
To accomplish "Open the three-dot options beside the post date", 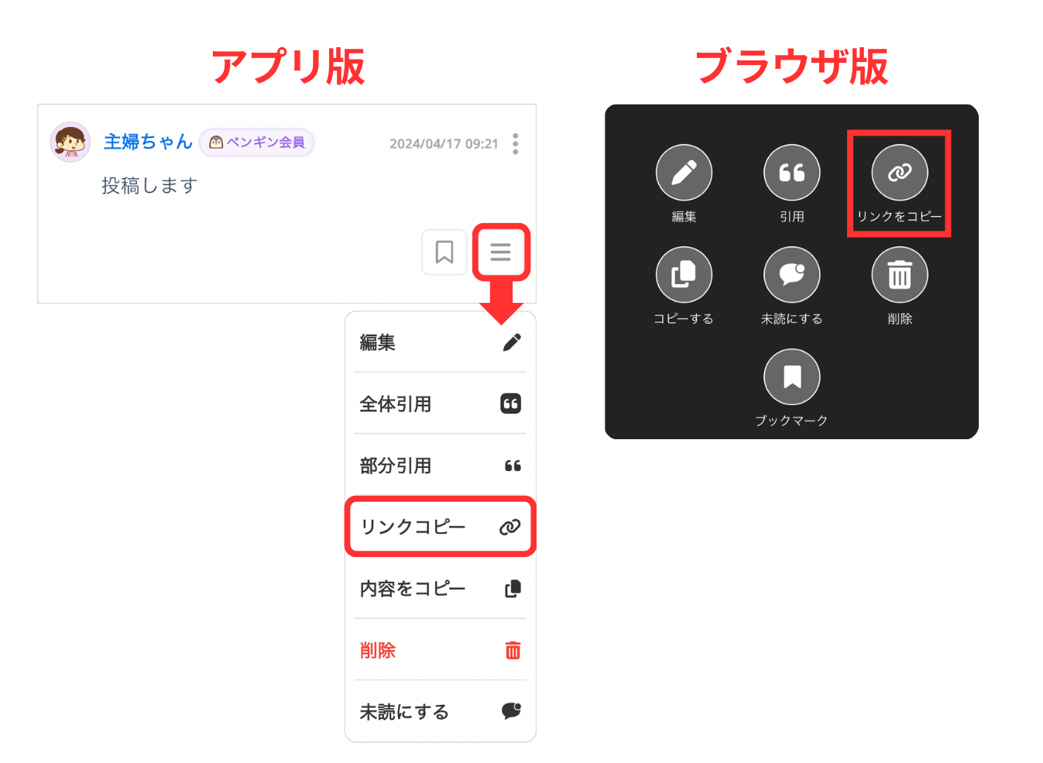I will pyautogui.click(x=516, y=143).
